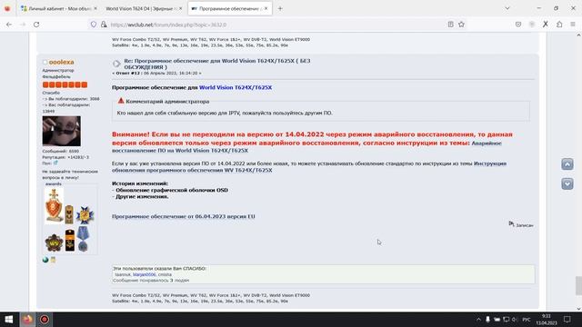Bookmark this page with the star
The image size is (582, 327).
click(461, 25)
